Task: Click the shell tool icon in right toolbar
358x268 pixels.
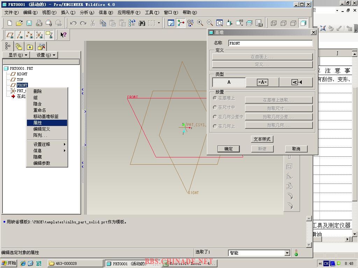Action: [289, 166]
